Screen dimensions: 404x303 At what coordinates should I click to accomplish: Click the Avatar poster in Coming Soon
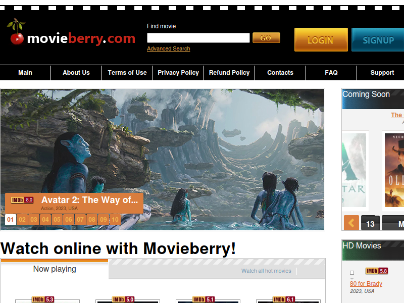coord(354,170)
